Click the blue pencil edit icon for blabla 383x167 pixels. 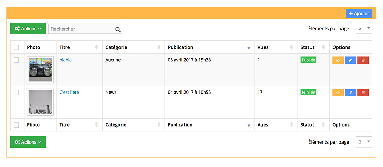[x=351, y=60]
